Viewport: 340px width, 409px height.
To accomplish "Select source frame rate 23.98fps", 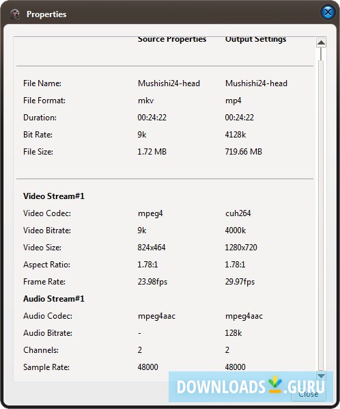I will tap(152, 282).
